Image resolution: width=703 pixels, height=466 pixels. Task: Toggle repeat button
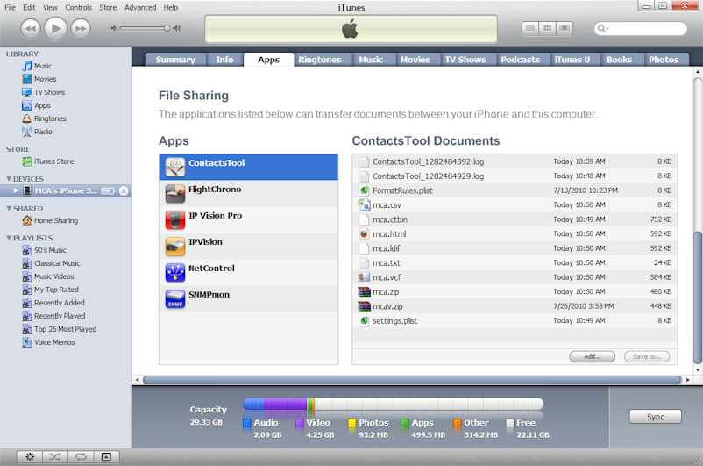[x=81, y=457]
